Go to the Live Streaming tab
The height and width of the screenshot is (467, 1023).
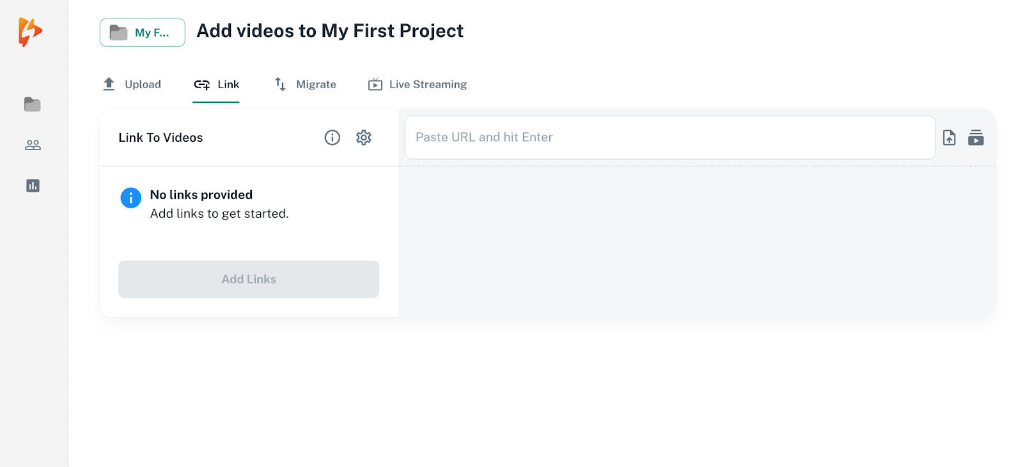tap(418, 84)
